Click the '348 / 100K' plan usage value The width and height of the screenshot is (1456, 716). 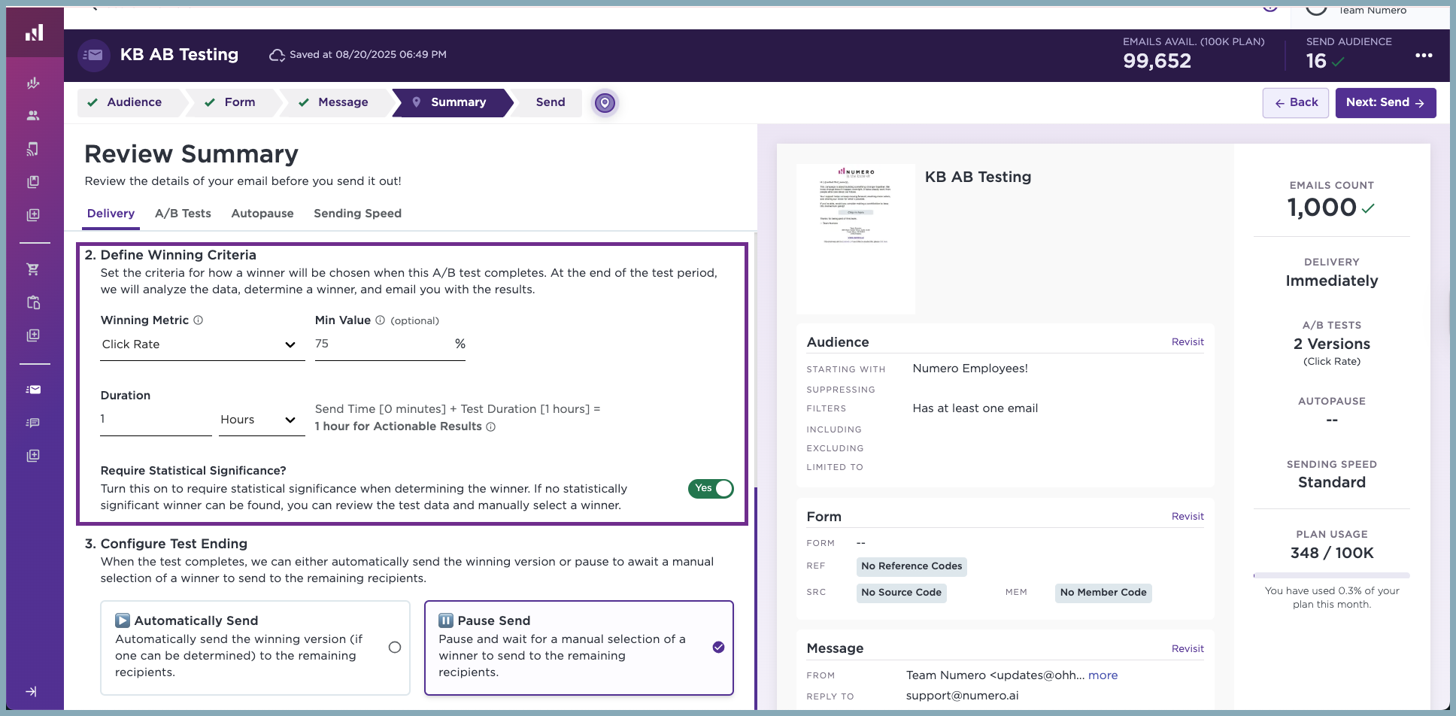(1332, 554)
